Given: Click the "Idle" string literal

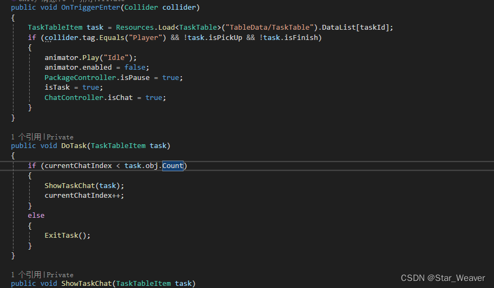Looking at the screenshot, I should (x=116, y=58).
